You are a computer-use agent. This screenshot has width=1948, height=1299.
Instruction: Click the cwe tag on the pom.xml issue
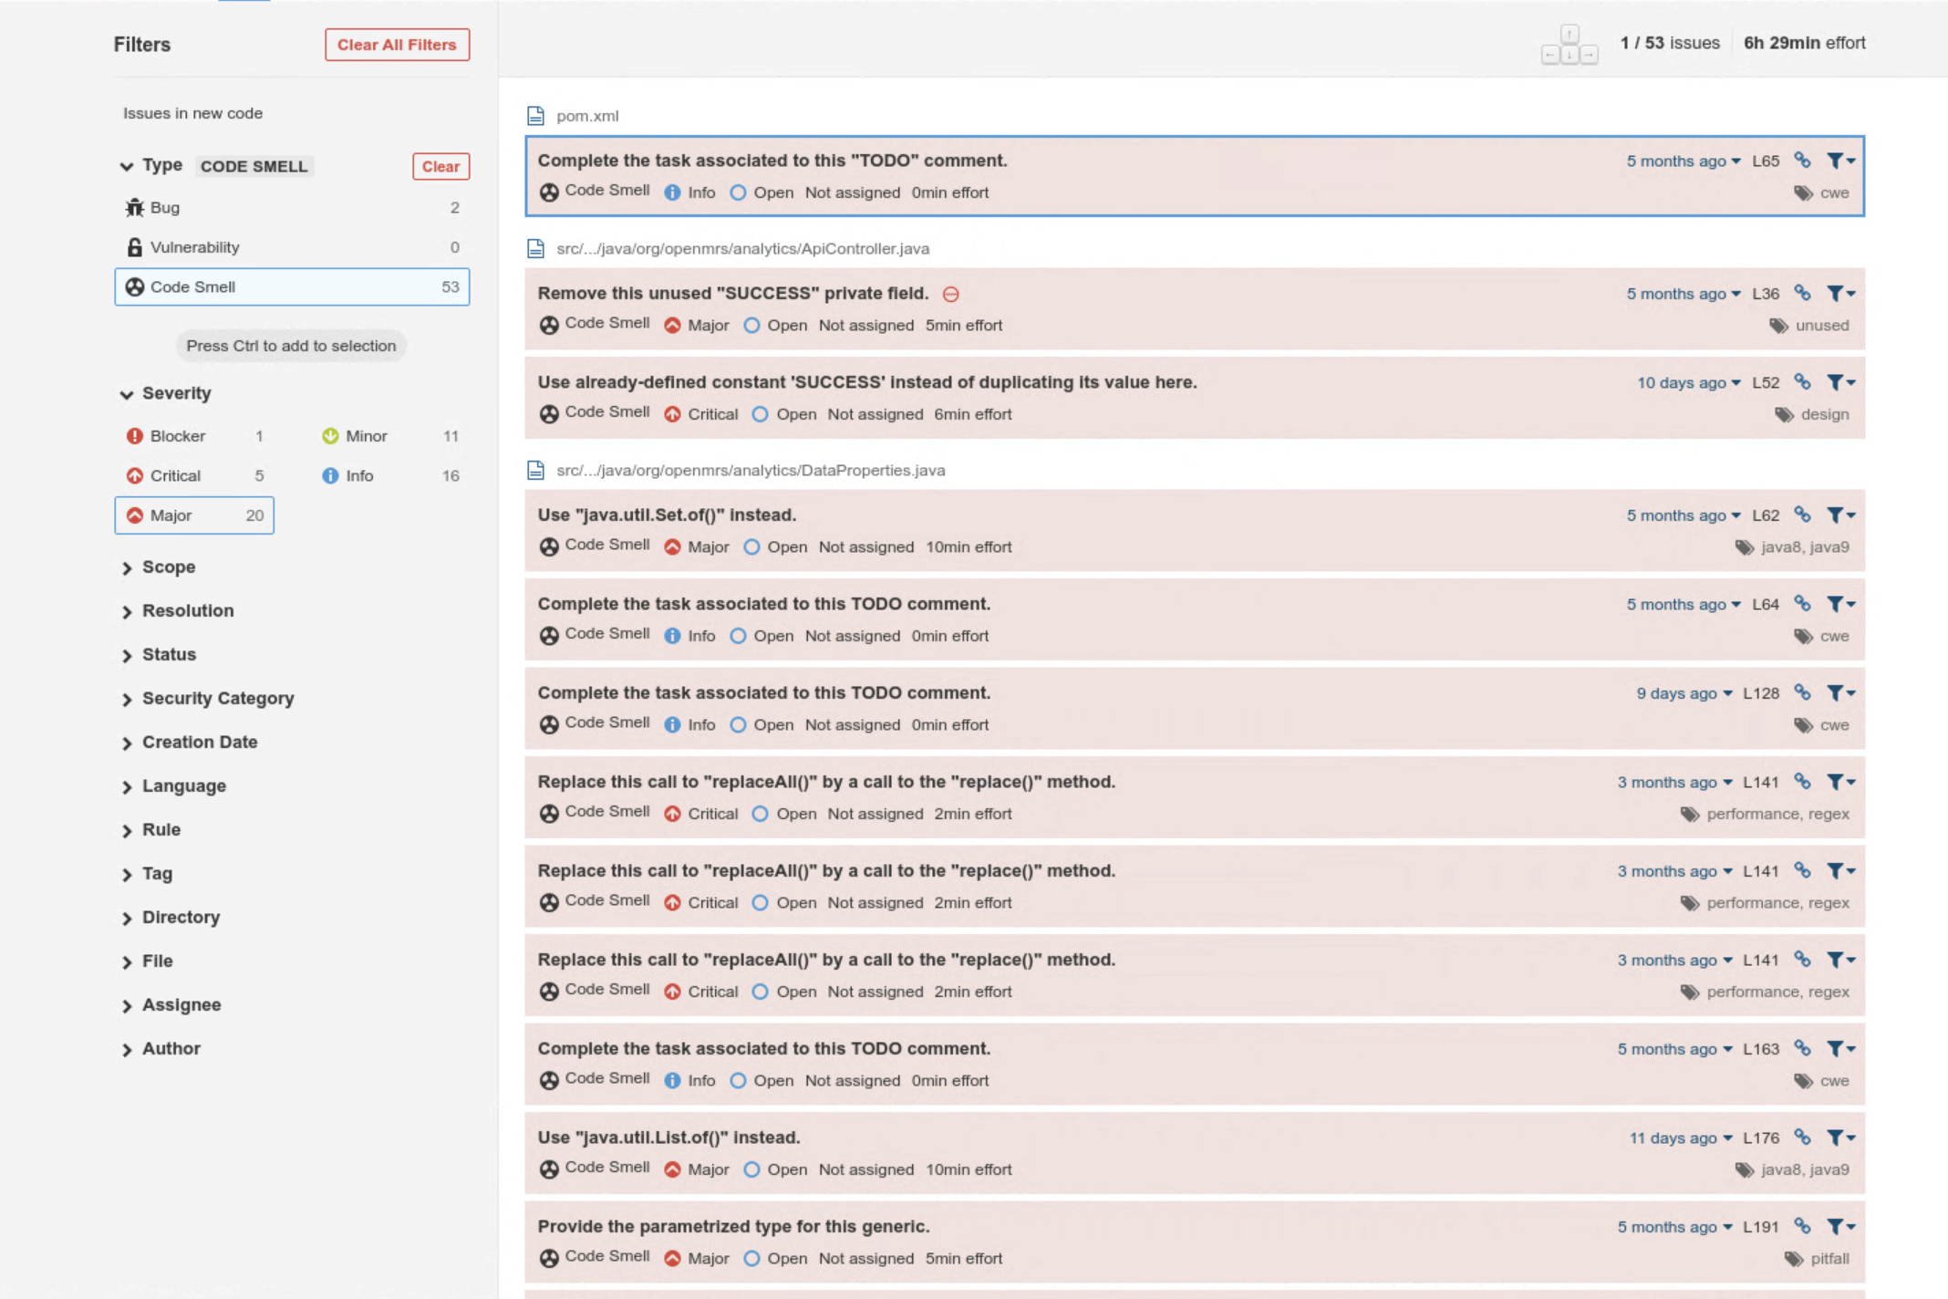click(1833, 192)
